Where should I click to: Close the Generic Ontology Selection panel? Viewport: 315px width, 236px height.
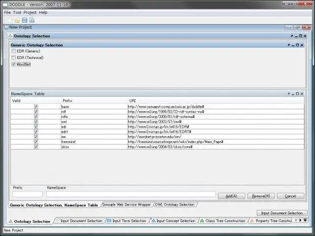(302, 45)
